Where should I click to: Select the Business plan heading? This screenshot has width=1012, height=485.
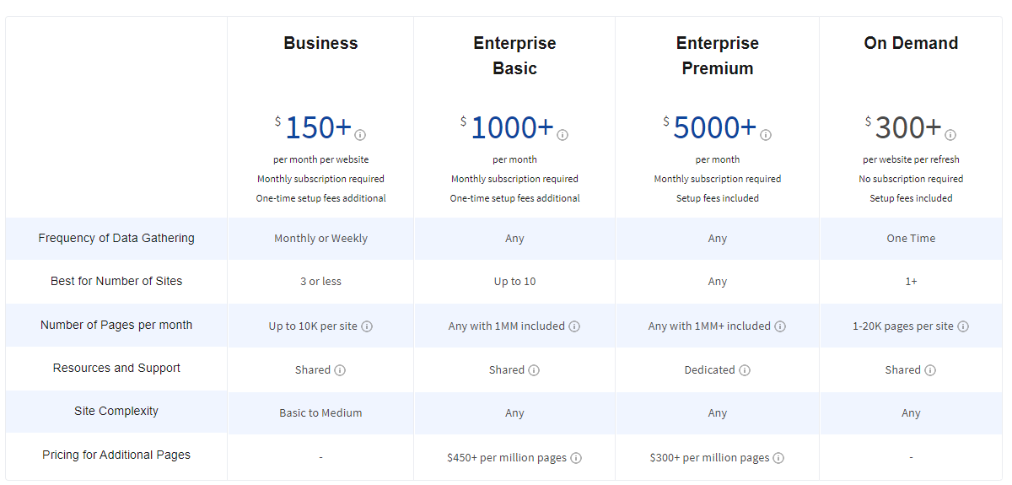[x=320, y=43]
